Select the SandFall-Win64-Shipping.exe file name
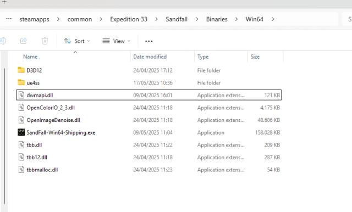 [x=61, y=132]
